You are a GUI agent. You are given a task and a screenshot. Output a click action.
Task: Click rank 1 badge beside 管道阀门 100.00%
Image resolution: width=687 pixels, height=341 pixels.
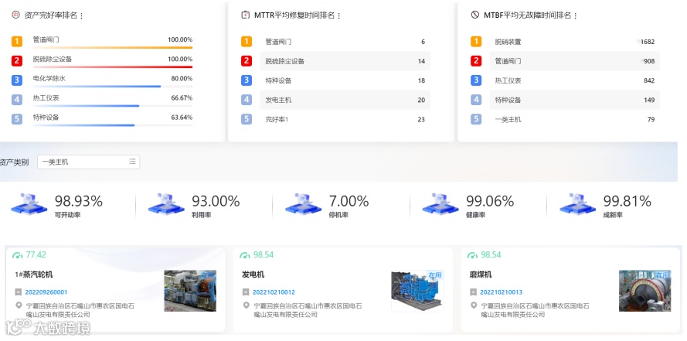click(17, 42)
